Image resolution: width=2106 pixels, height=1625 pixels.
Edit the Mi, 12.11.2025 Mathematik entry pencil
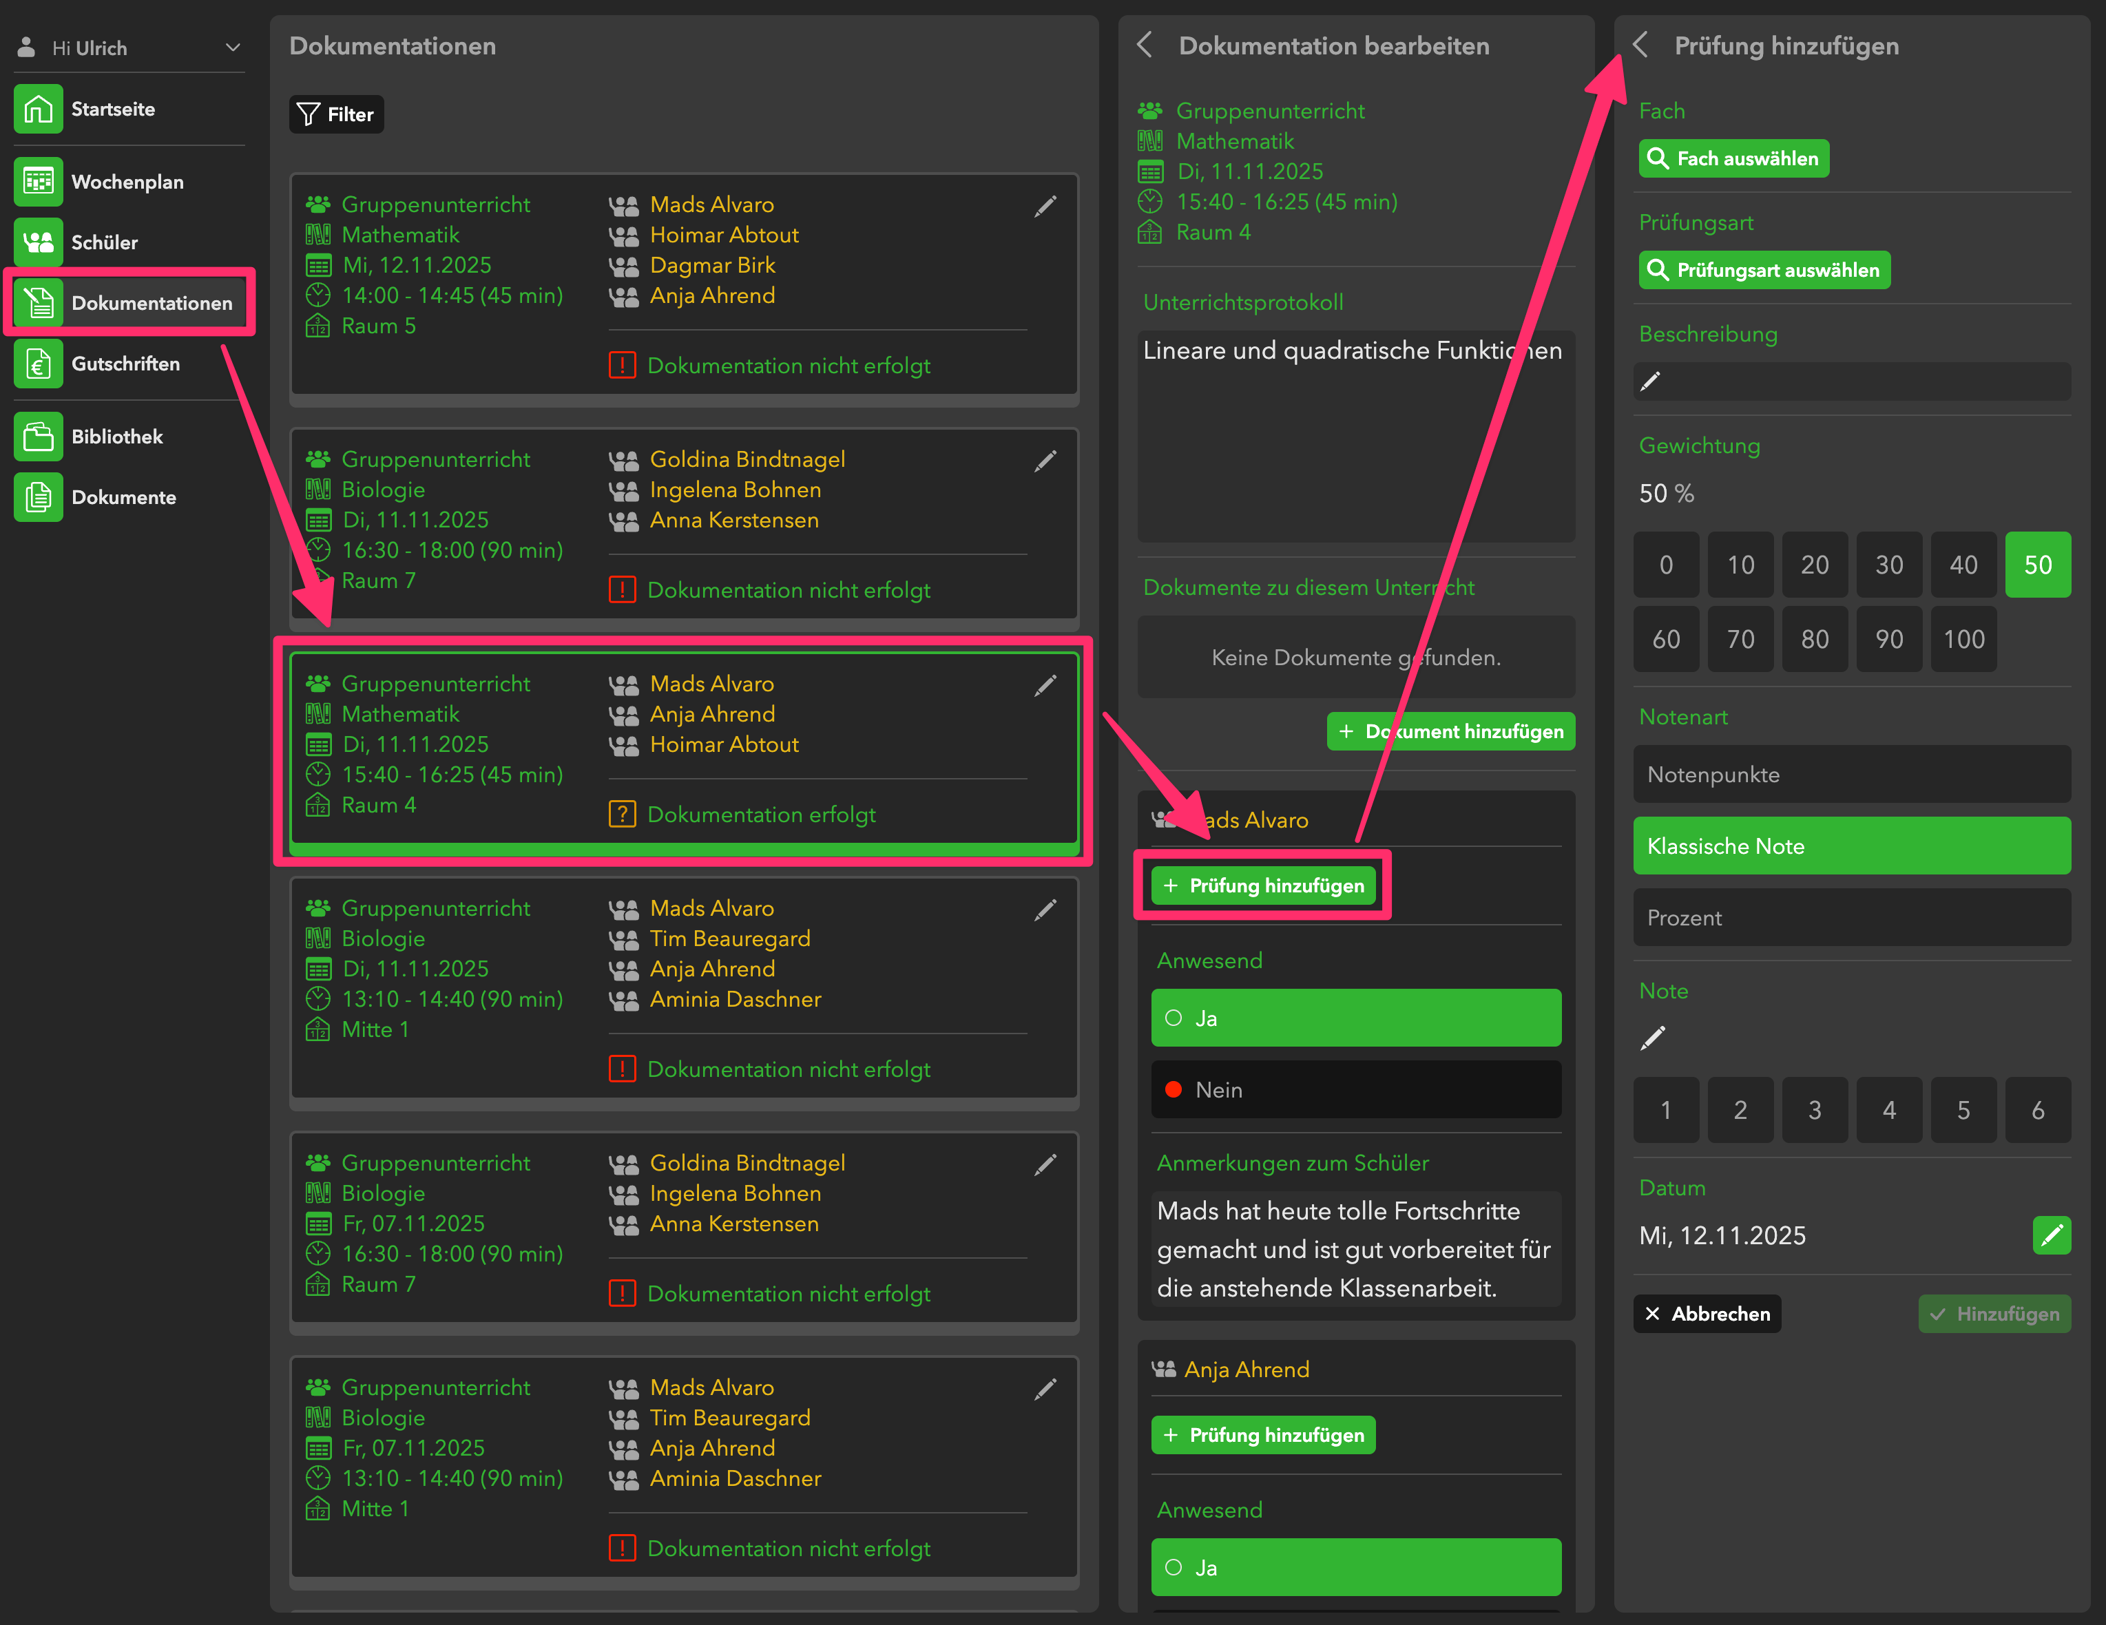(x=1045, y=205)
